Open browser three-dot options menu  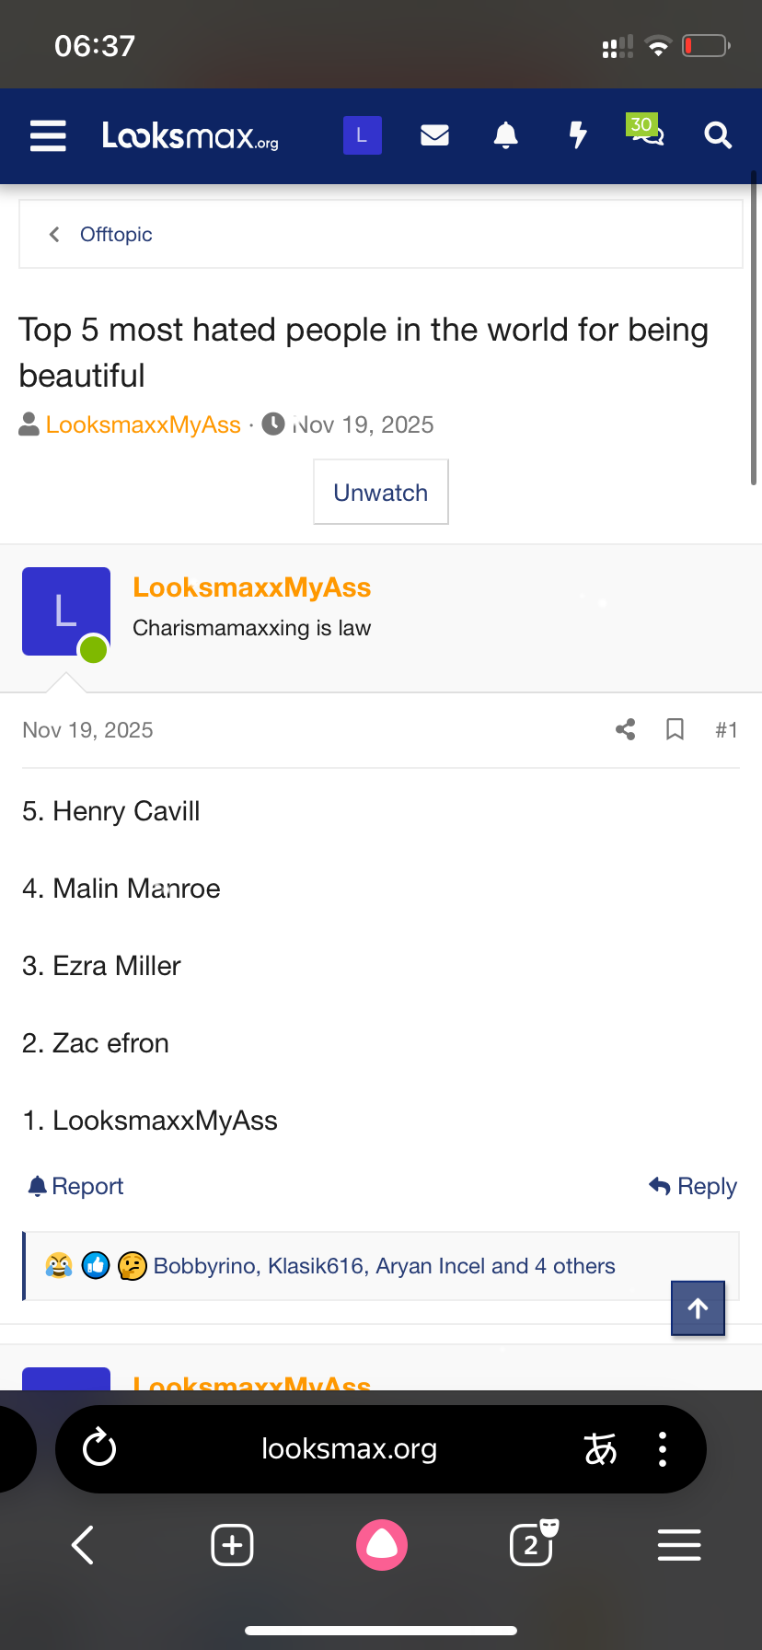(x=663, y=1449)
